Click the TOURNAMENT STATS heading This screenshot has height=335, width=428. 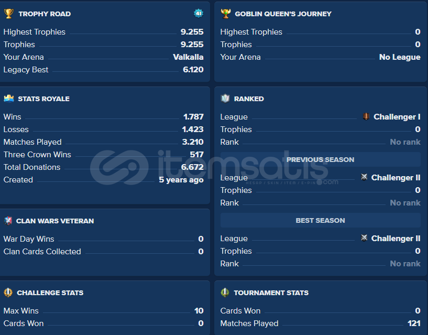click(x=271, y=293)
